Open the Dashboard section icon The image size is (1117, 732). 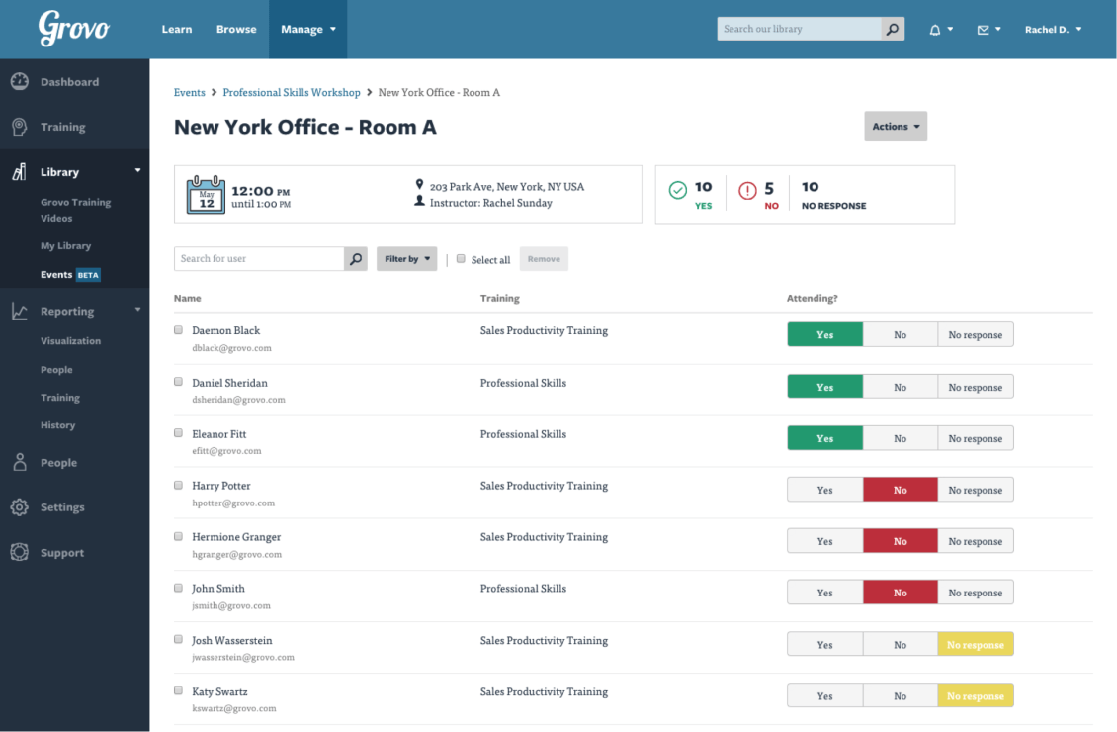19,81
